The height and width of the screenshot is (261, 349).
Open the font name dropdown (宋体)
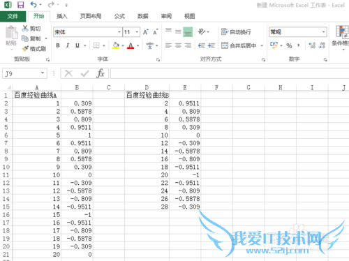click(119, 32)
